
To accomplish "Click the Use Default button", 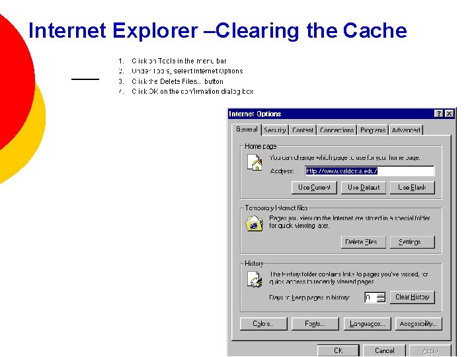I will (x=364, y=187).
